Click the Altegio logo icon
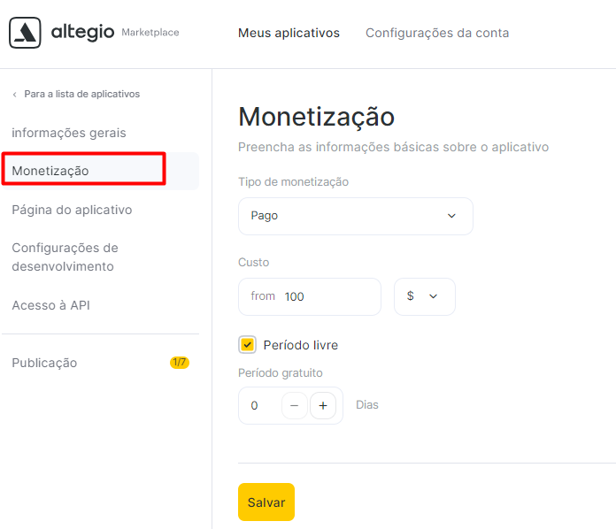Screen dimensions: 616x529 click(25, 33)
